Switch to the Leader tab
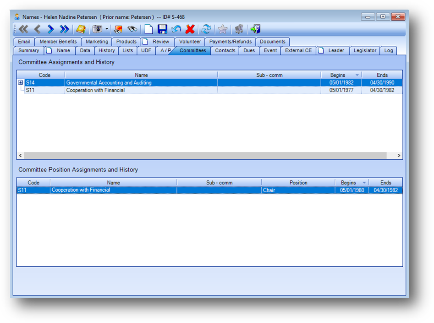The width and height of the screenshot is (434, 323). (x=333, y=50)
